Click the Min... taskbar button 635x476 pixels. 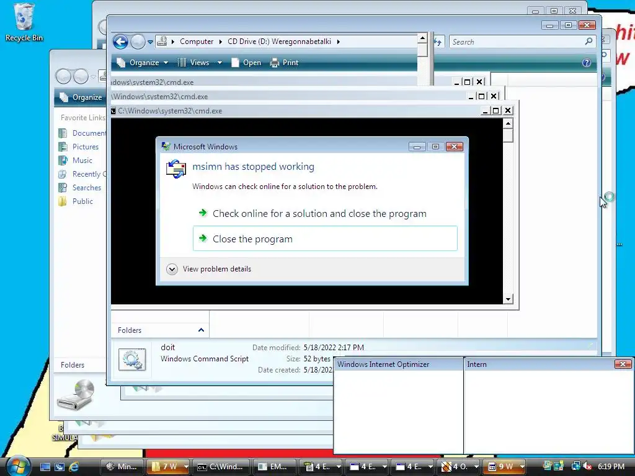click(x=122, y=467)
